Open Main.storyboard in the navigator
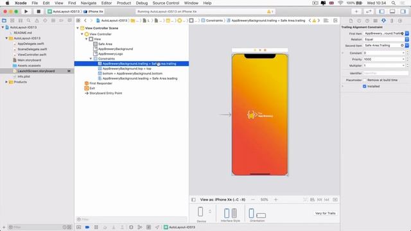The height and width of the screenshot is (231, 411). [x=29, y=60]
